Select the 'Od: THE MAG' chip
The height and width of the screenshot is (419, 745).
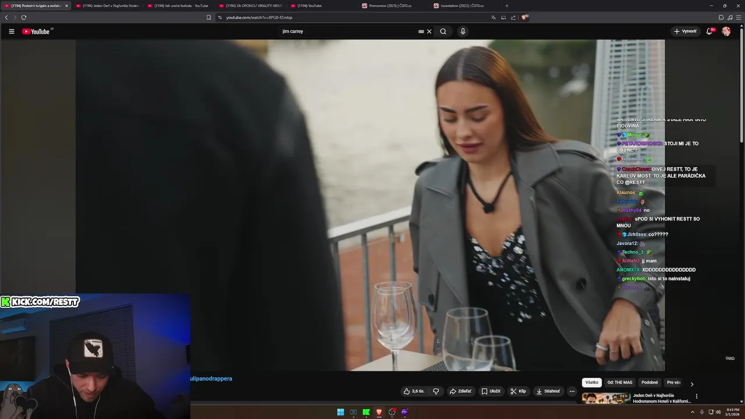[620, 382]
